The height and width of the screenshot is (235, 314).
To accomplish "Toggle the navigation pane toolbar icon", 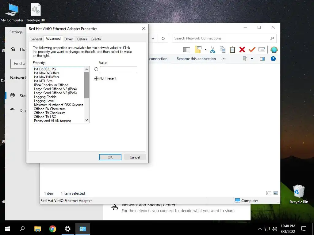I will click(187, 50).
